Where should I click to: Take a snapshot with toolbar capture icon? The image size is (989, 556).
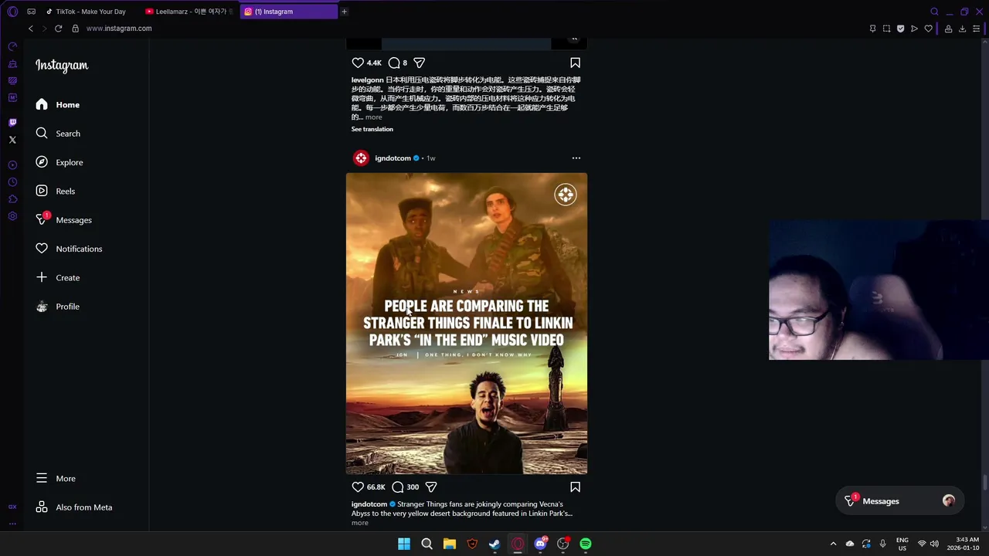[x=886, y=29]
